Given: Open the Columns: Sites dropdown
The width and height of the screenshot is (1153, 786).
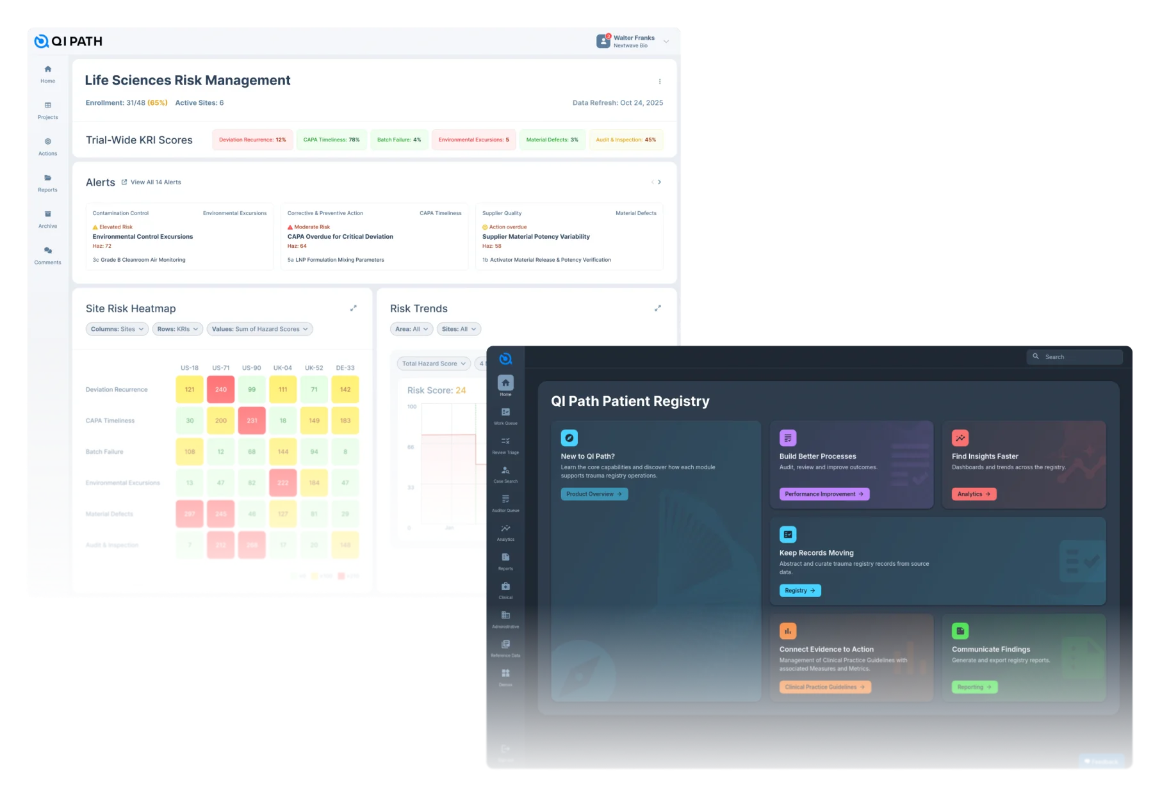Looking at the screenshot, I should pyautogui.click(x=117, y=329).
